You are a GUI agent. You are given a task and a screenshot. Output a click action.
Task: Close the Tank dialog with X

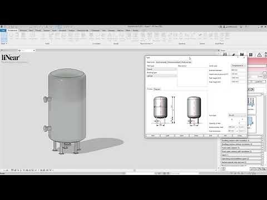[x=244, y=58]
